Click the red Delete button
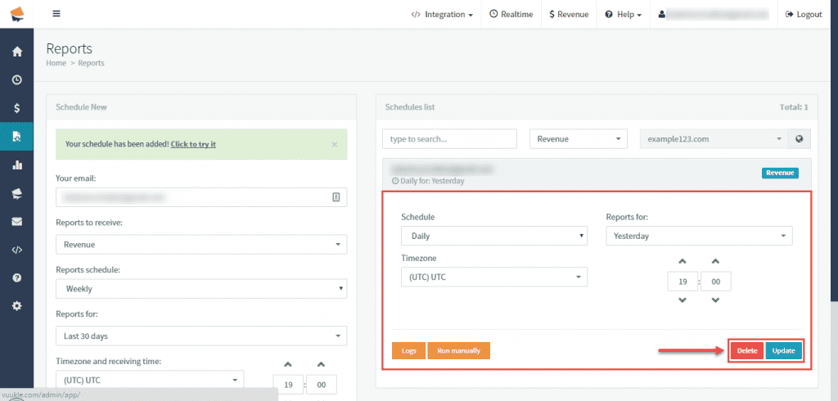This screenshot has height=401, width=838. point(746,351)
